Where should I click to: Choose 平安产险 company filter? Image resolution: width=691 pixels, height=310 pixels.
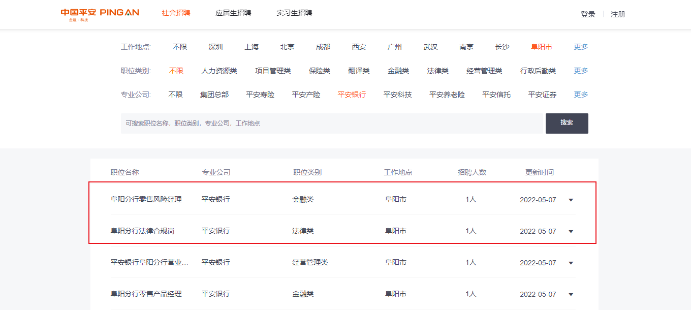[306, 95]
